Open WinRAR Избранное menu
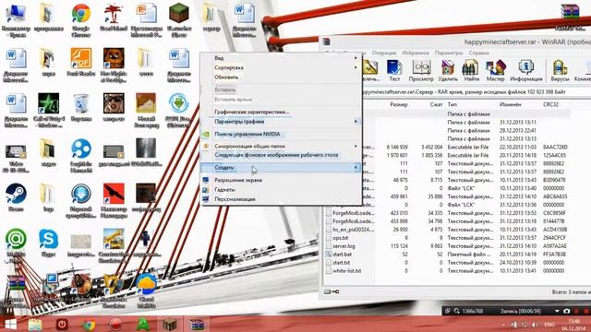Image resolution: width=591 pixels, height=332 pixels. [416, 53]
